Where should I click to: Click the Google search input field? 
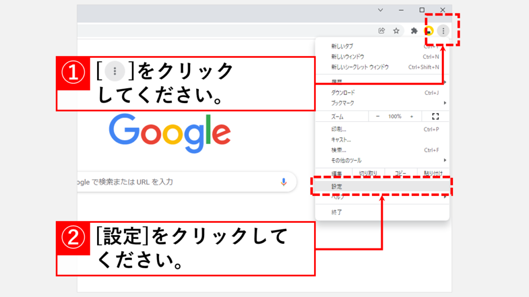click(176, 181)
